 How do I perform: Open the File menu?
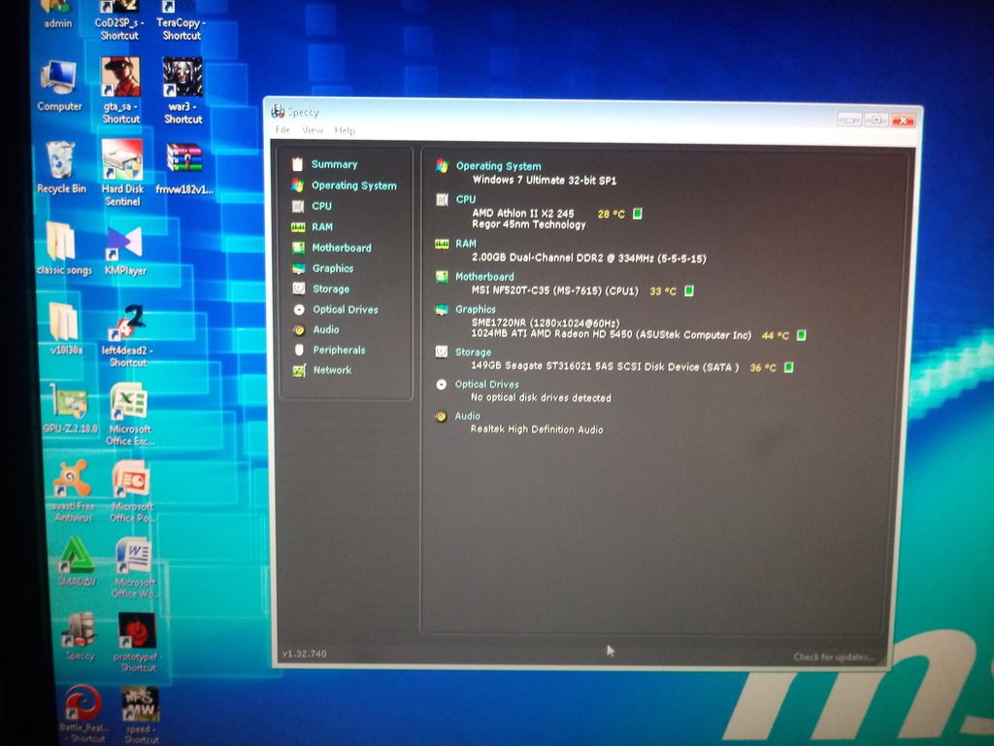click(282, 129)
